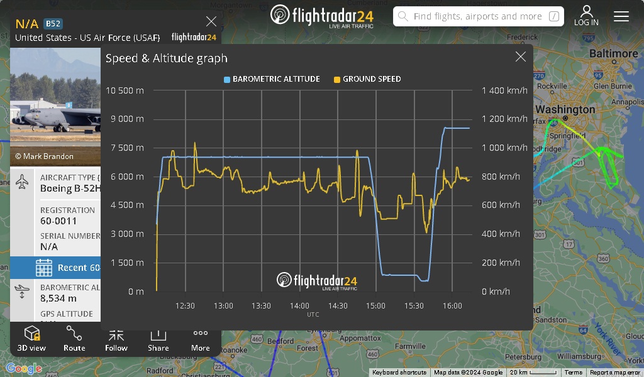Viewport: 644px width, 377px height.
Task: Focus the Find flights search field
Action: coord(478,16)
